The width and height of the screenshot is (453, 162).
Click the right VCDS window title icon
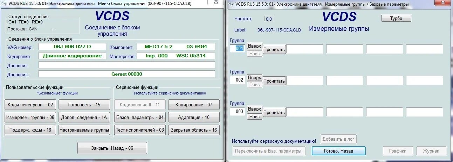[x=231, y=4]
